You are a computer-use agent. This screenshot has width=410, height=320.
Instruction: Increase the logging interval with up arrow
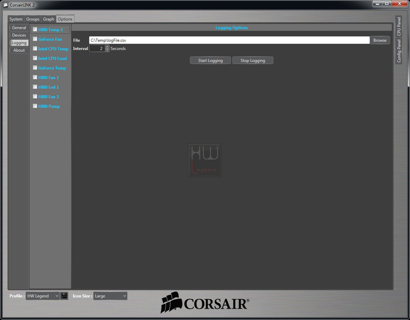[x=107, y=47]
